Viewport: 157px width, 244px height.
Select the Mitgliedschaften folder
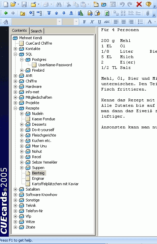click(39, 97)
